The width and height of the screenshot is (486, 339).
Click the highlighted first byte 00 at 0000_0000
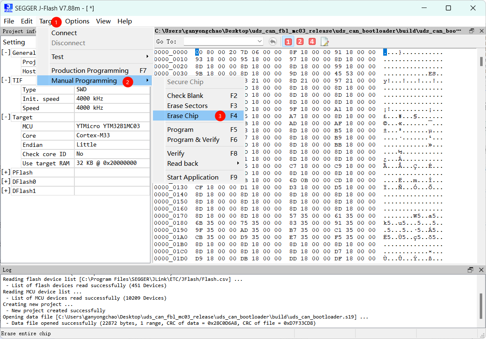coord(198,52)
